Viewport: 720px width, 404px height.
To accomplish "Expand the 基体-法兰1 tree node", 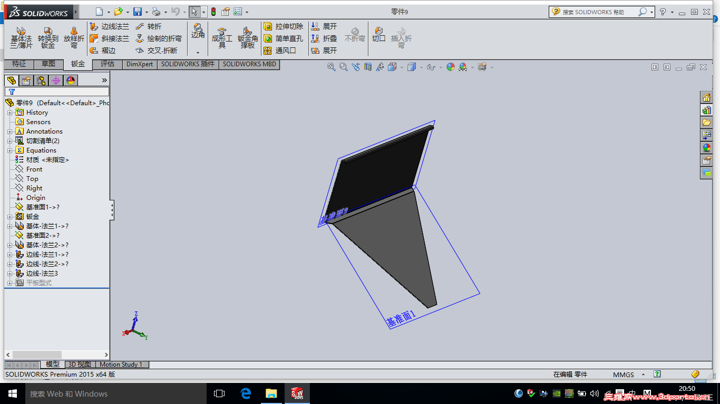I will [9, 226].
